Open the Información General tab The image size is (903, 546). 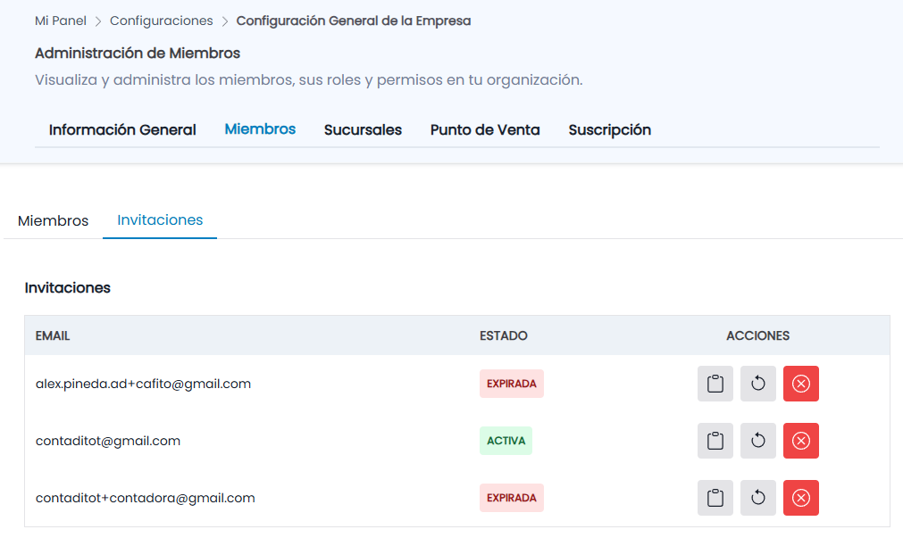coord(122,130)
